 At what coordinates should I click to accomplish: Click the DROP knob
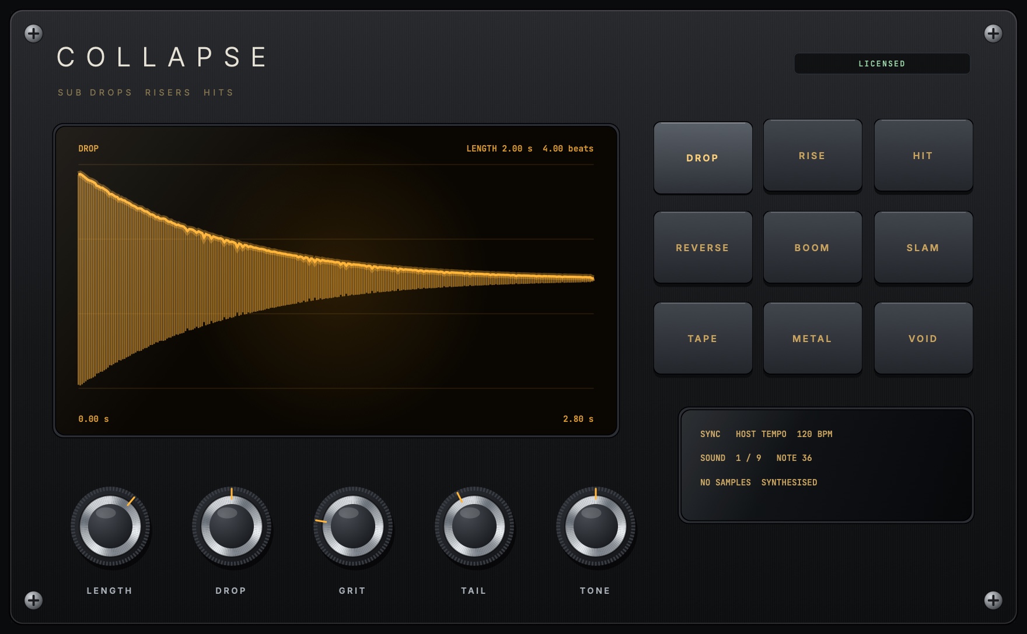(231, 526)
